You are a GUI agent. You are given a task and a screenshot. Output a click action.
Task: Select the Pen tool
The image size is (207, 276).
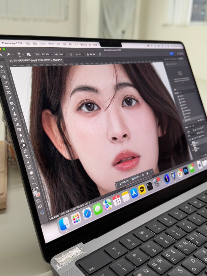tap(25, 151)
